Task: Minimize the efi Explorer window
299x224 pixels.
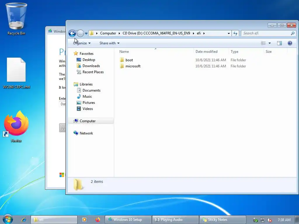Action: pyautogui.click(x=272, y=25)
